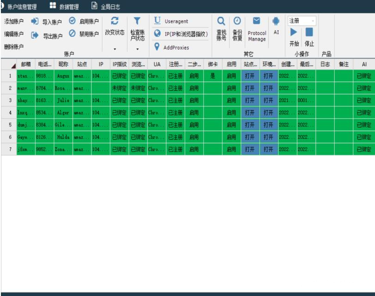Screen dimensions: 375x296
Task: Select row 4 header
Action: (x=9, y=113)
